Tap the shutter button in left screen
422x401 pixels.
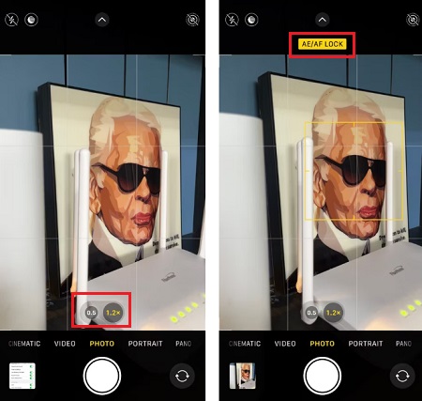[x=102, y=376]
